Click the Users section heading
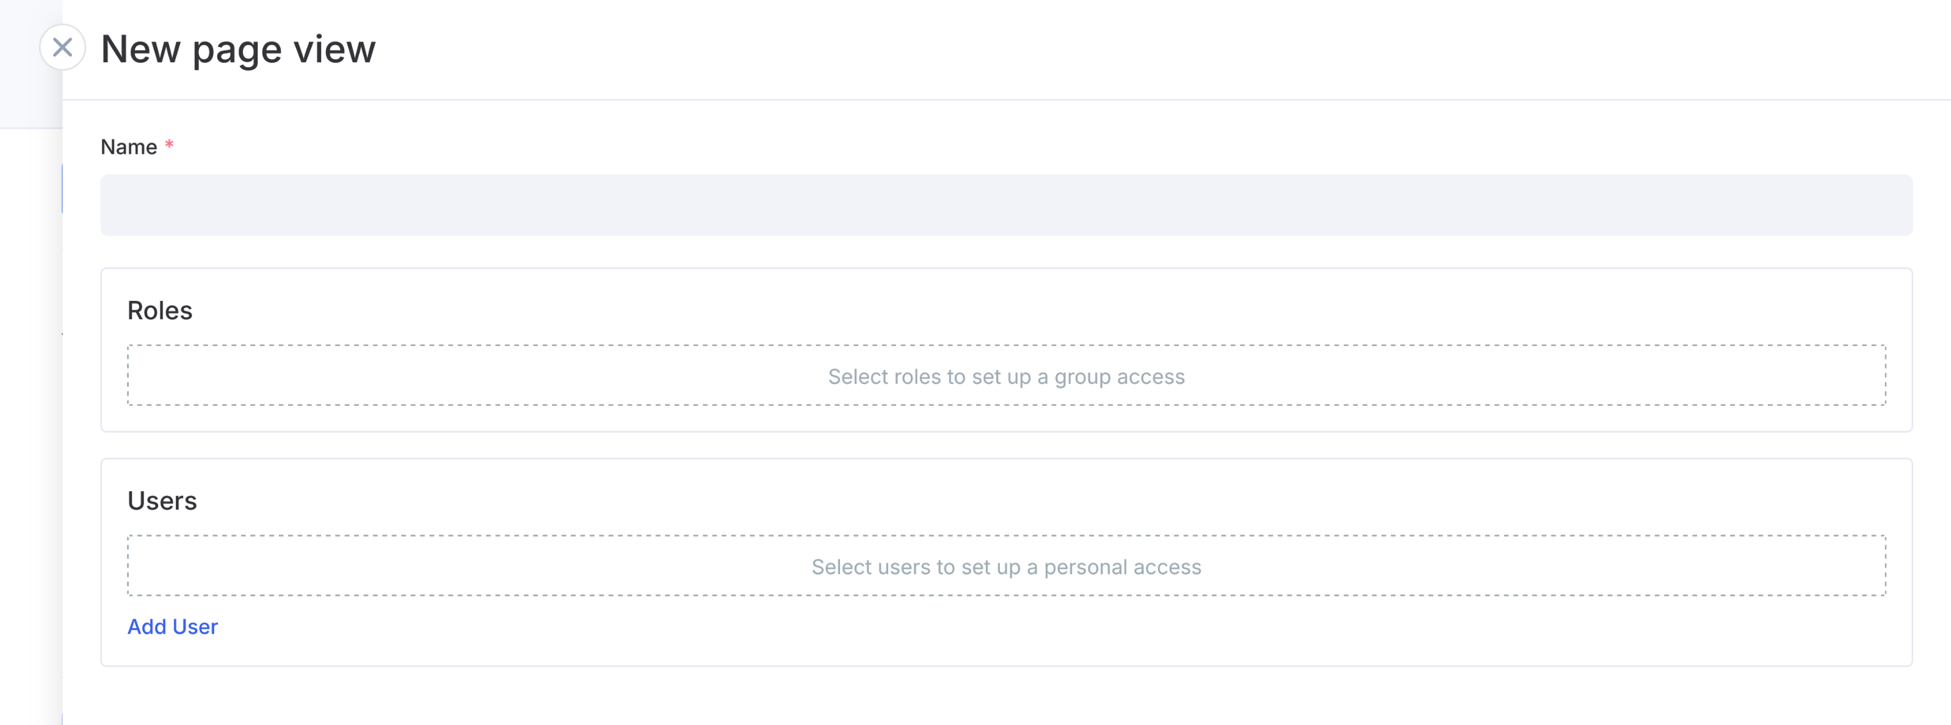This screenshot has width=1951, height=725. click(x=162, y=501)
